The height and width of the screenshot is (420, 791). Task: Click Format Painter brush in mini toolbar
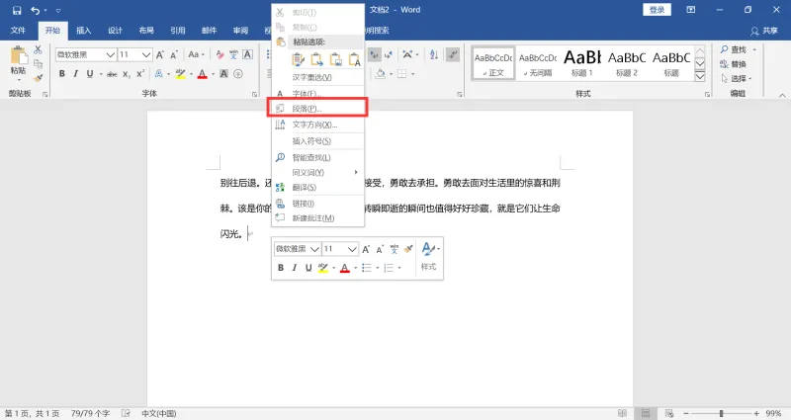408,249
